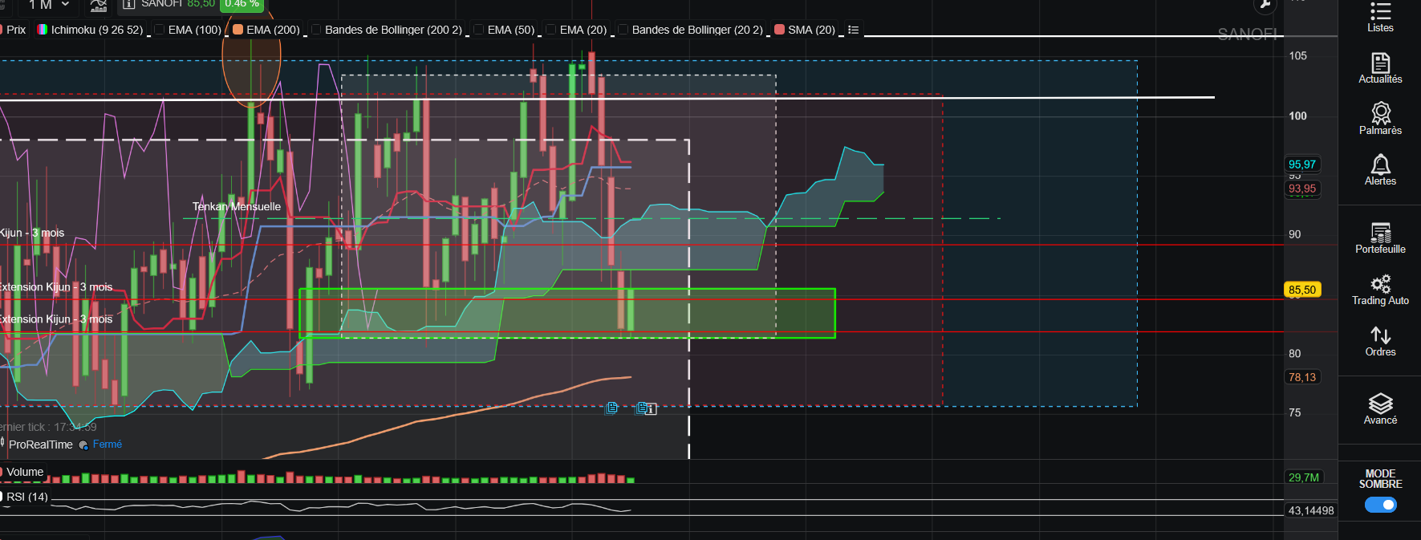
Task: Click the Volume indicator label
Action: [x=25, y=472]
